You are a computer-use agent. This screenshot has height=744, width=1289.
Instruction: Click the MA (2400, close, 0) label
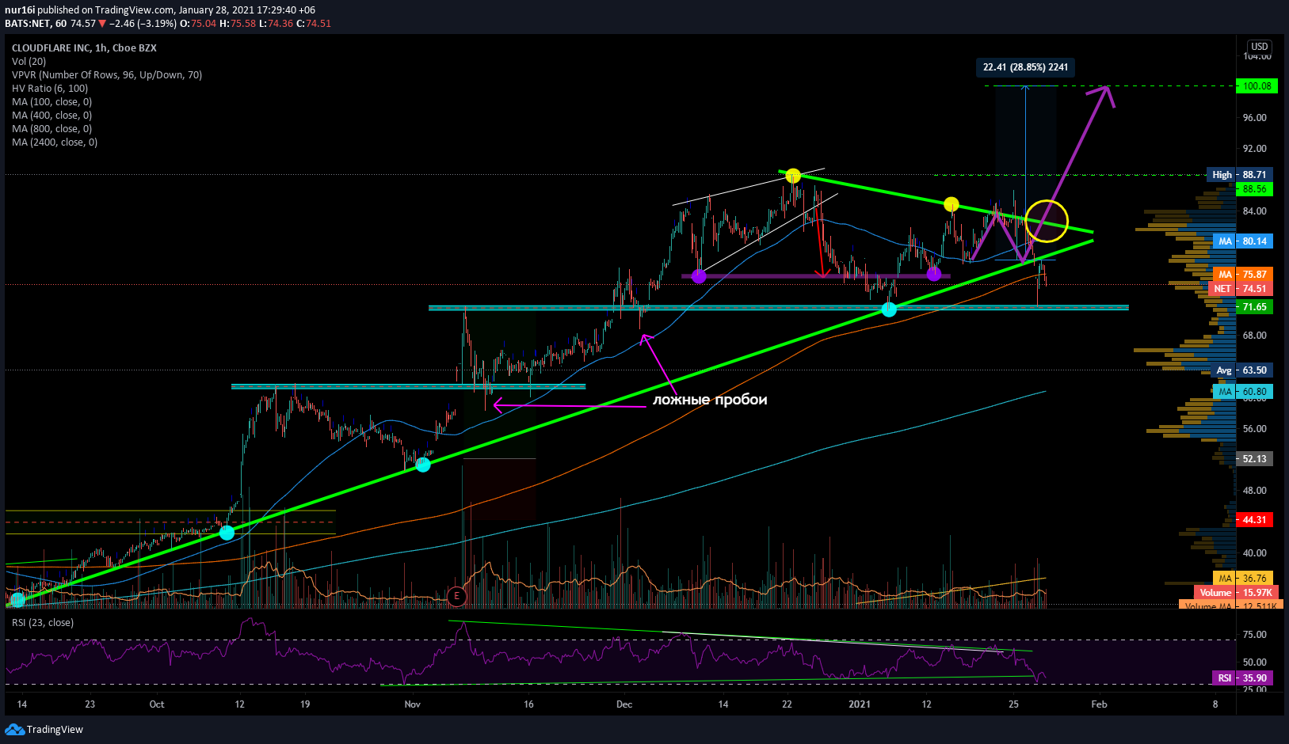coord(55,142)
